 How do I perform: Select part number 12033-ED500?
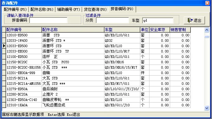17,46
